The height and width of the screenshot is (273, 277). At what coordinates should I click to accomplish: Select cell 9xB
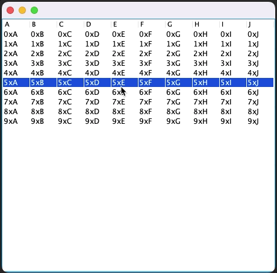pos(43,121)
